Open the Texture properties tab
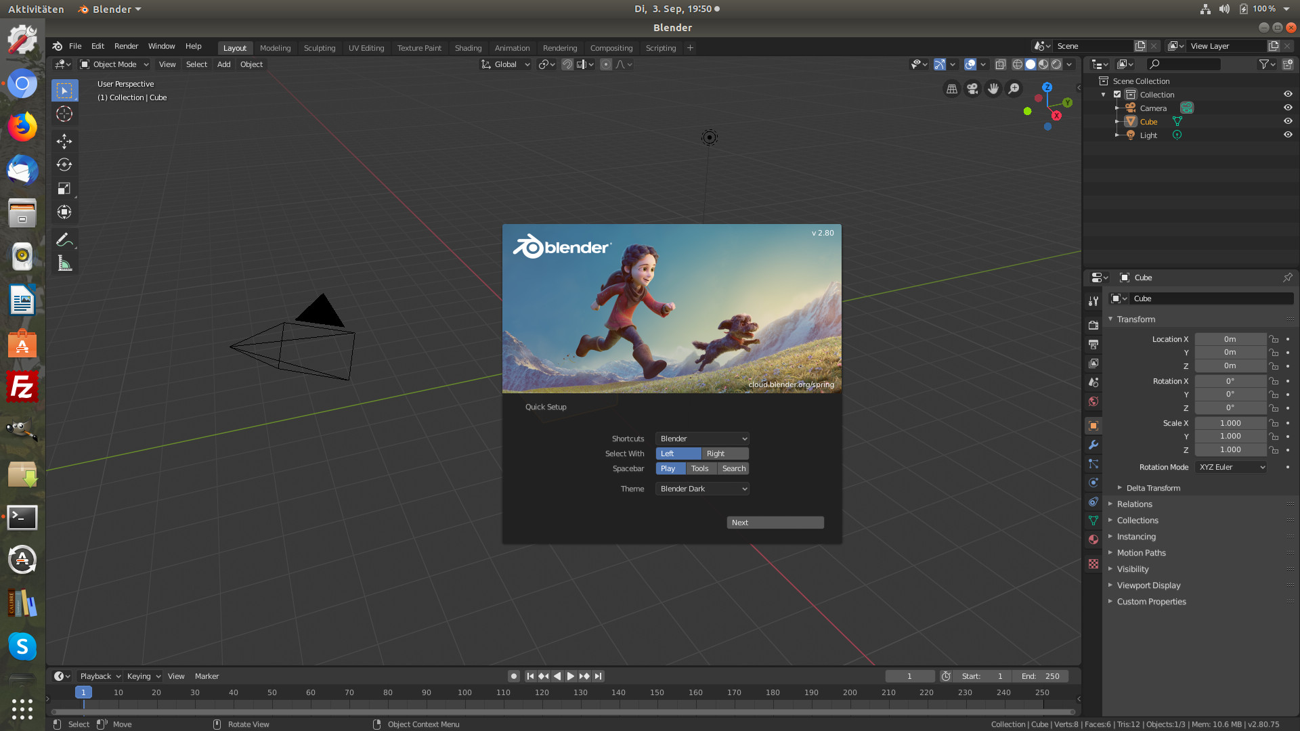 point(1093,564)
